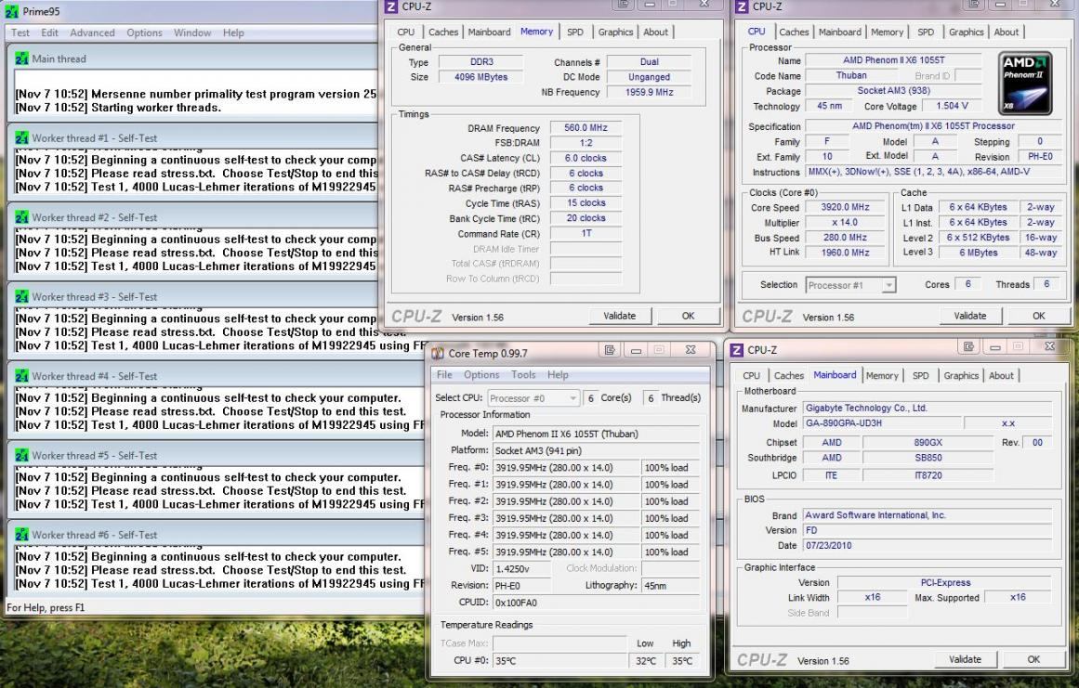The image size is (1079, 688).
Task: Click the Worker thread #2 window icon
Action: tap(22, 217)
